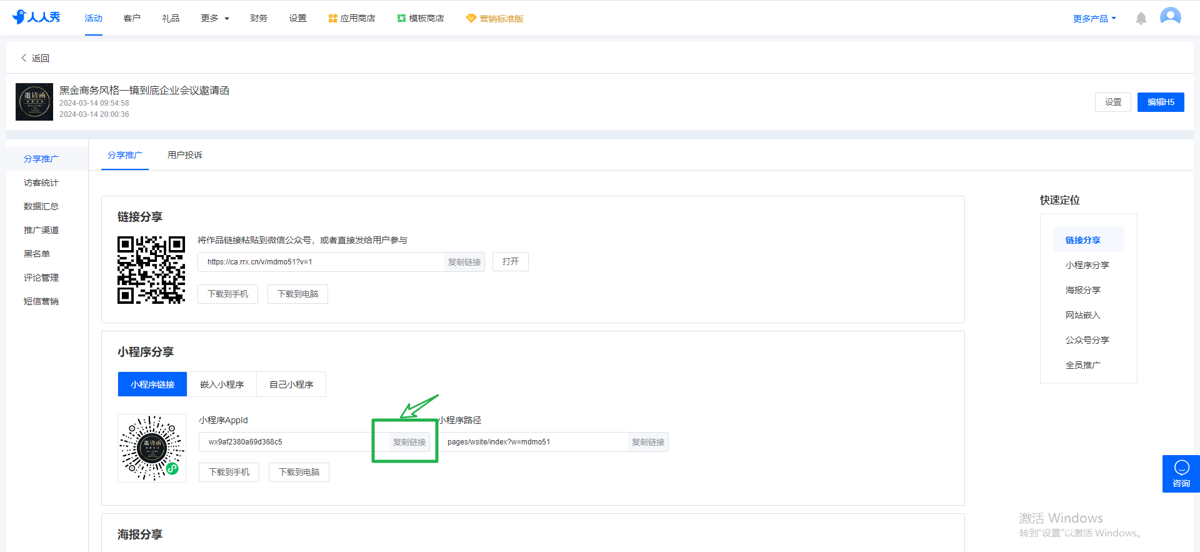Open the 客户 nav menu
The height and width of the screenshot is (552, 1200).
pyautogui.click(x=132, y=19)
